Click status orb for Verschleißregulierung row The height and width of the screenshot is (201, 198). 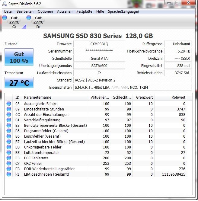pos(9,120)
